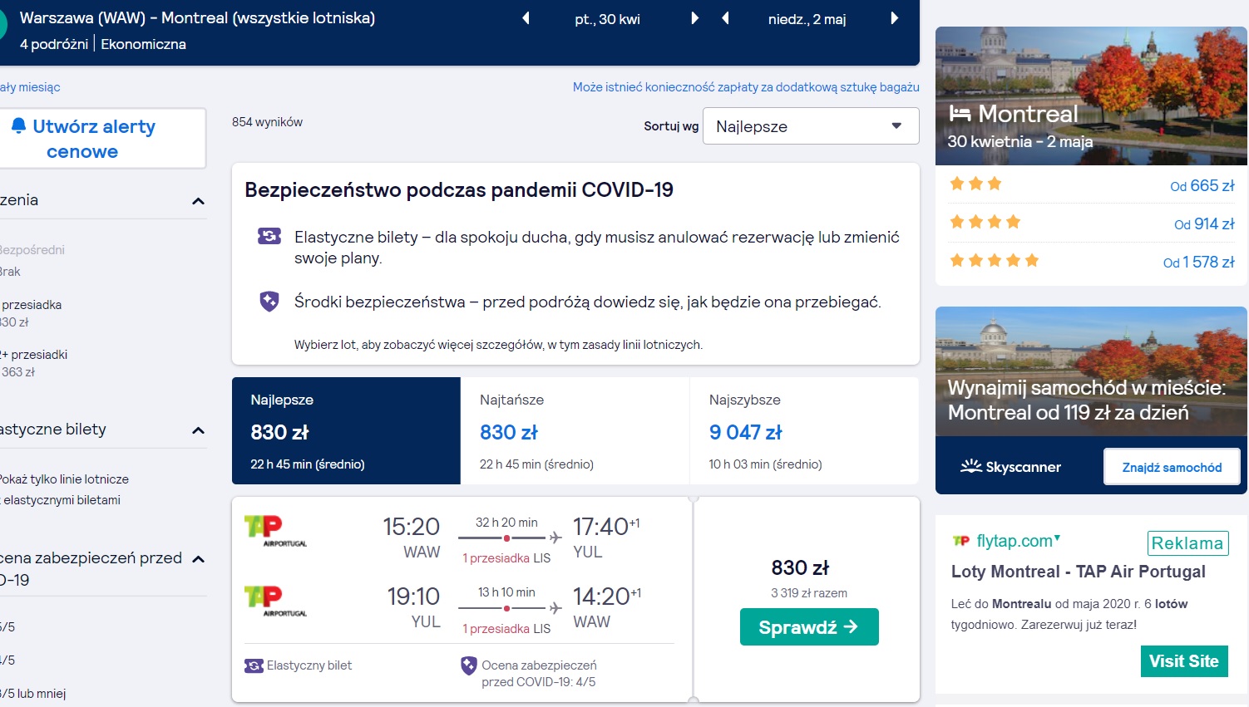Click the bell icon for price alerts
Image resolution: width=1249 pixels, height=707 pixels.
pyautogui.click(x=18, y=125)
